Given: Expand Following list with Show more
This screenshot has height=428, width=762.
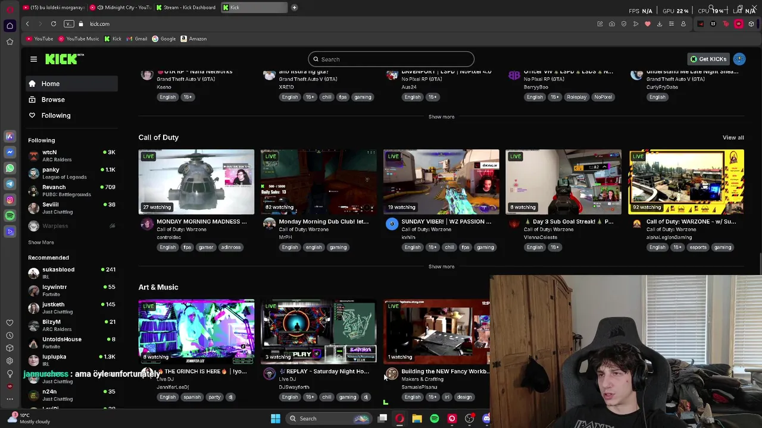Looking at the screenshot, I should pos(41,243).
